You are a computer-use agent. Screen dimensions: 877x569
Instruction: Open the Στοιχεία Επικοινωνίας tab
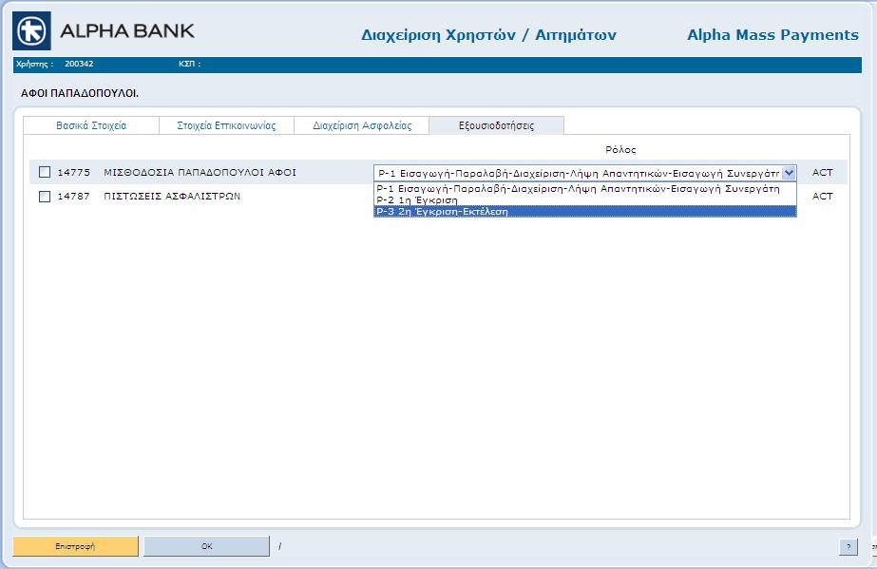[226, 125]
